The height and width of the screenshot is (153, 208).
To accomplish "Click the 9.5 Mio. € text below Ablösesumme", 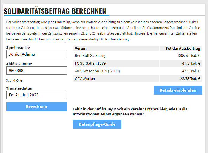I will tap(14, 80).
